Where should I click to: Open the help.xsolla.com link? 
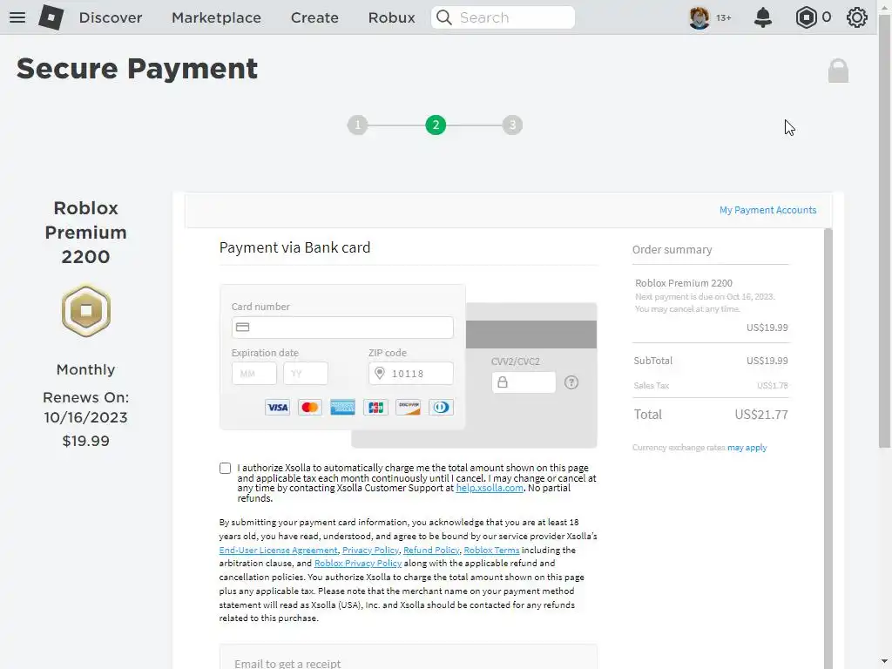coord(490,488)
